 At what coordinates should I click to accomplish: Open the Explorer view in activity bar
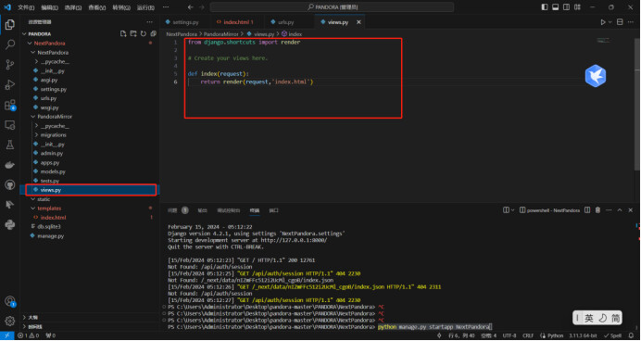point(10,24)
